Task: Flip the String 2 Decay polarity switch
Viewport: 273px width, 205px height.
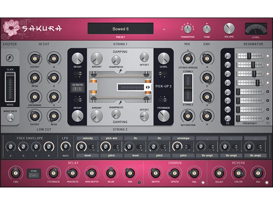Action: click(x=78, y=100)
